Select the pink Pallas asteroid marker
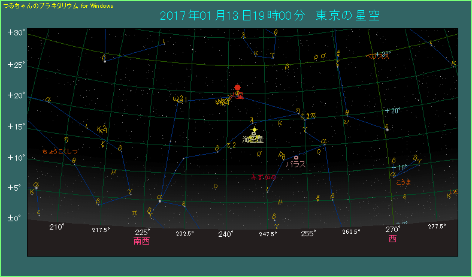 [x=296, y=158]
